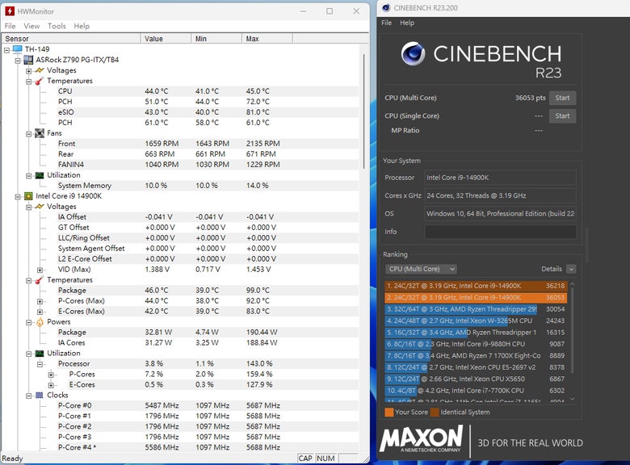
Task: Click the motherboard Utilization chip icon
Action: pyautogui.click(x=40, y=175)
